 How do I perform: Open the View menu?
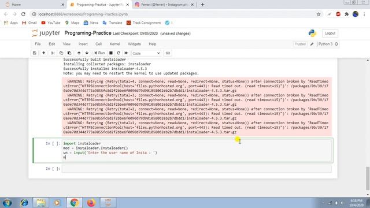coord(66,44)
